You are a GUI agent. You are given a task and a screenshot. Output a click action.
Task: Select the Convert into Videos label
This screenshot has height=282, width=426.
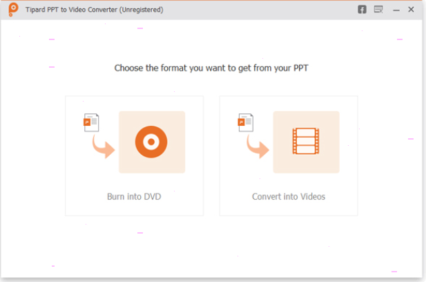pyautogui.click(x=289, y=196)
